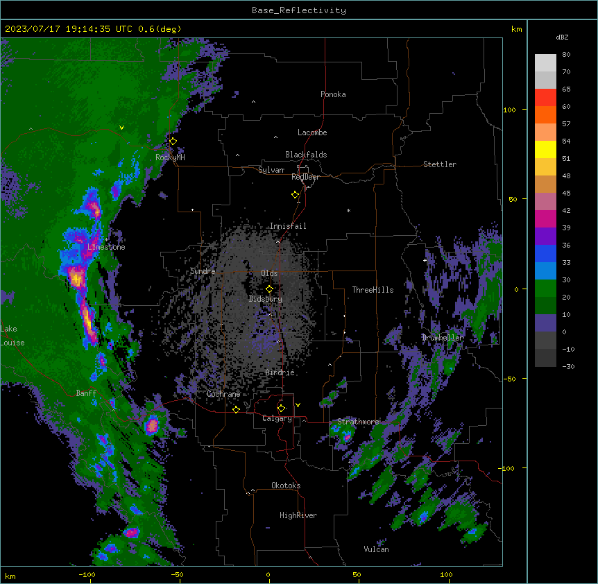Pick the bright yellow legend swatch
Viewport: 598px width, 584px height.
coord(545,149)
